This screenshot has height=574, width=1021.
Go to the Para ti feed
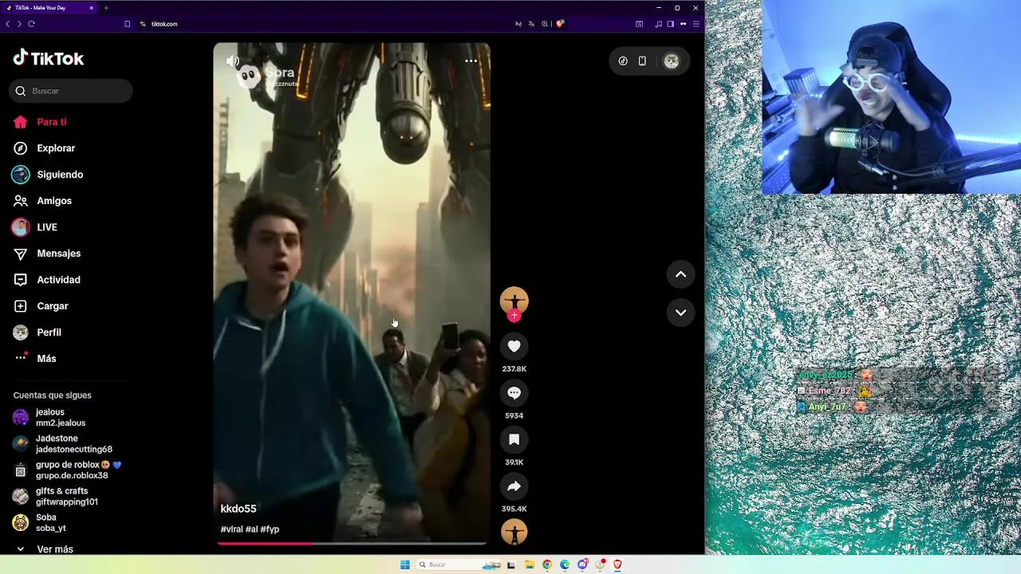point(52,122)
